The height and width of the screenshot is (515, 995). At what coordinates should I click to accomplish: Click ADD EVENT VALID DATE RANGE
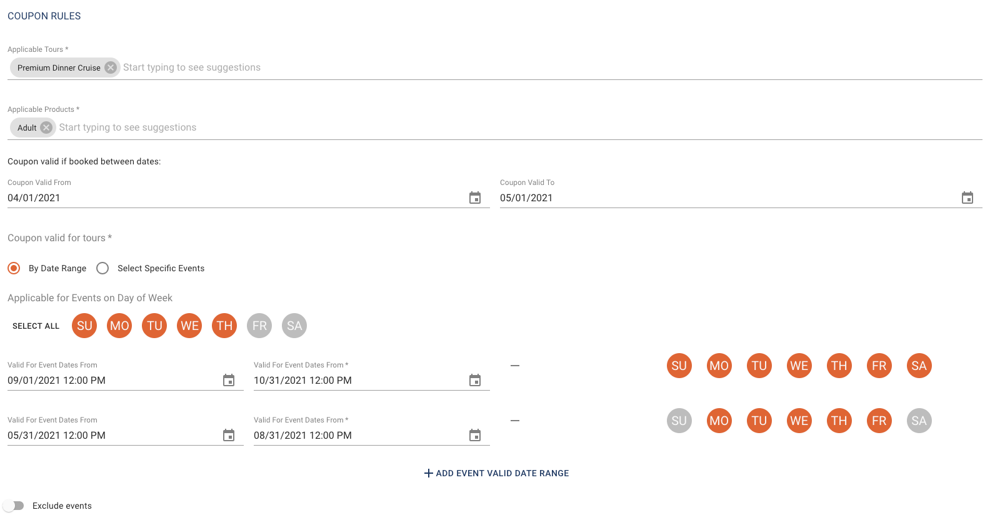coord(497,473)
